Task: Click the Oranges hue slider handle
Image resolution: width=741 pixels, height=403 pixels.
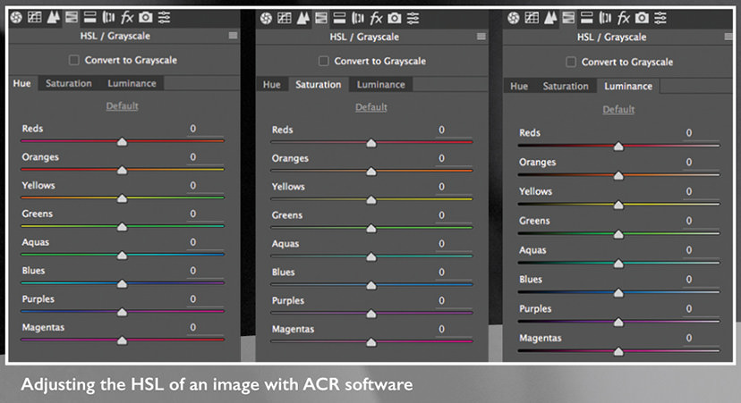Action: click(x=122, y=170)
